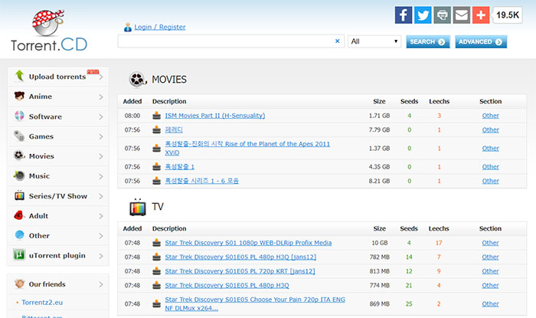Click the Our friends icon in the sidebar
Screen dimensions: 536x318
click(20, 284)
